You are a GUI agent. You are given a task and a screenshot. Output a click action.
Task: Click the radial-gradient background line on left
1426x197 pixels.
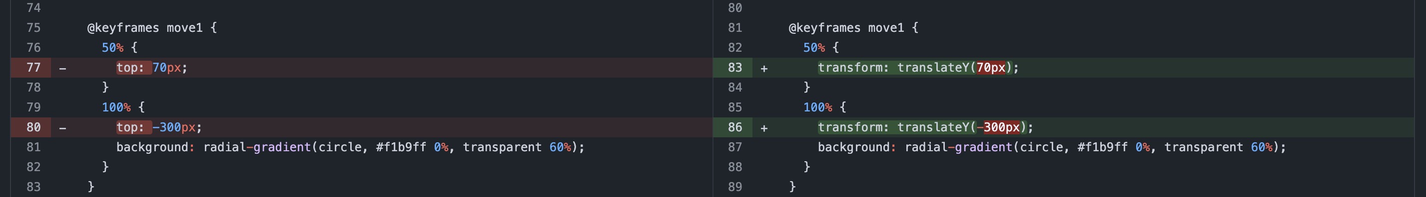(x=350, y=147)
